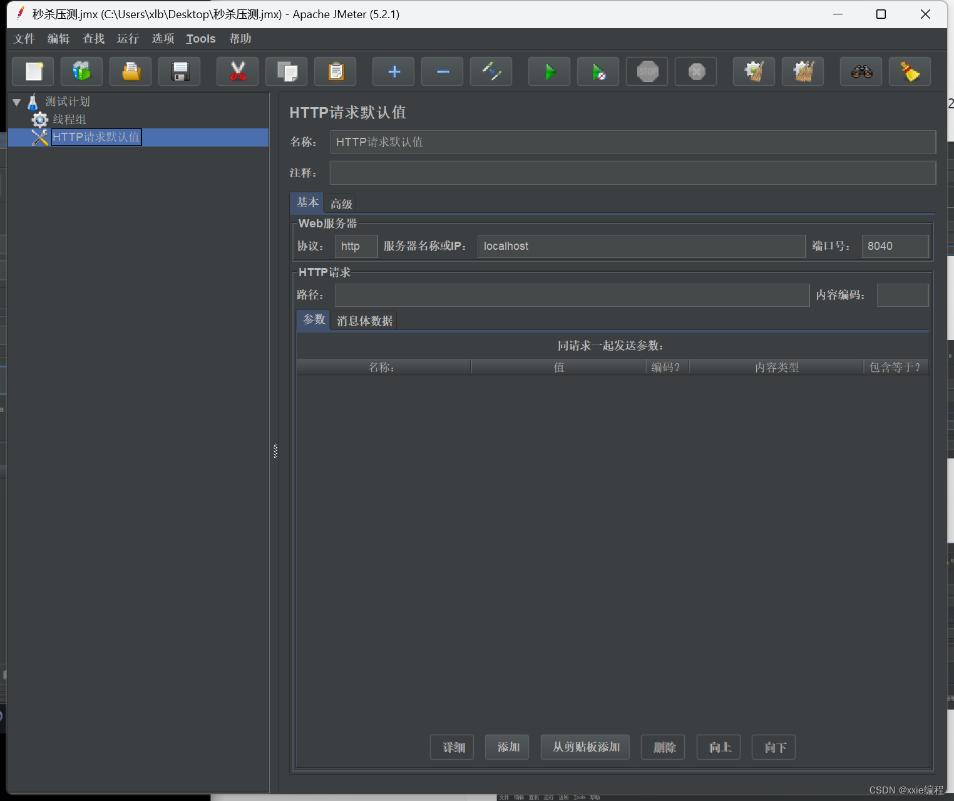Viewport: 954px width, 801px height.
Task: Switch to the 高级 tab
Action: (341, 204)
